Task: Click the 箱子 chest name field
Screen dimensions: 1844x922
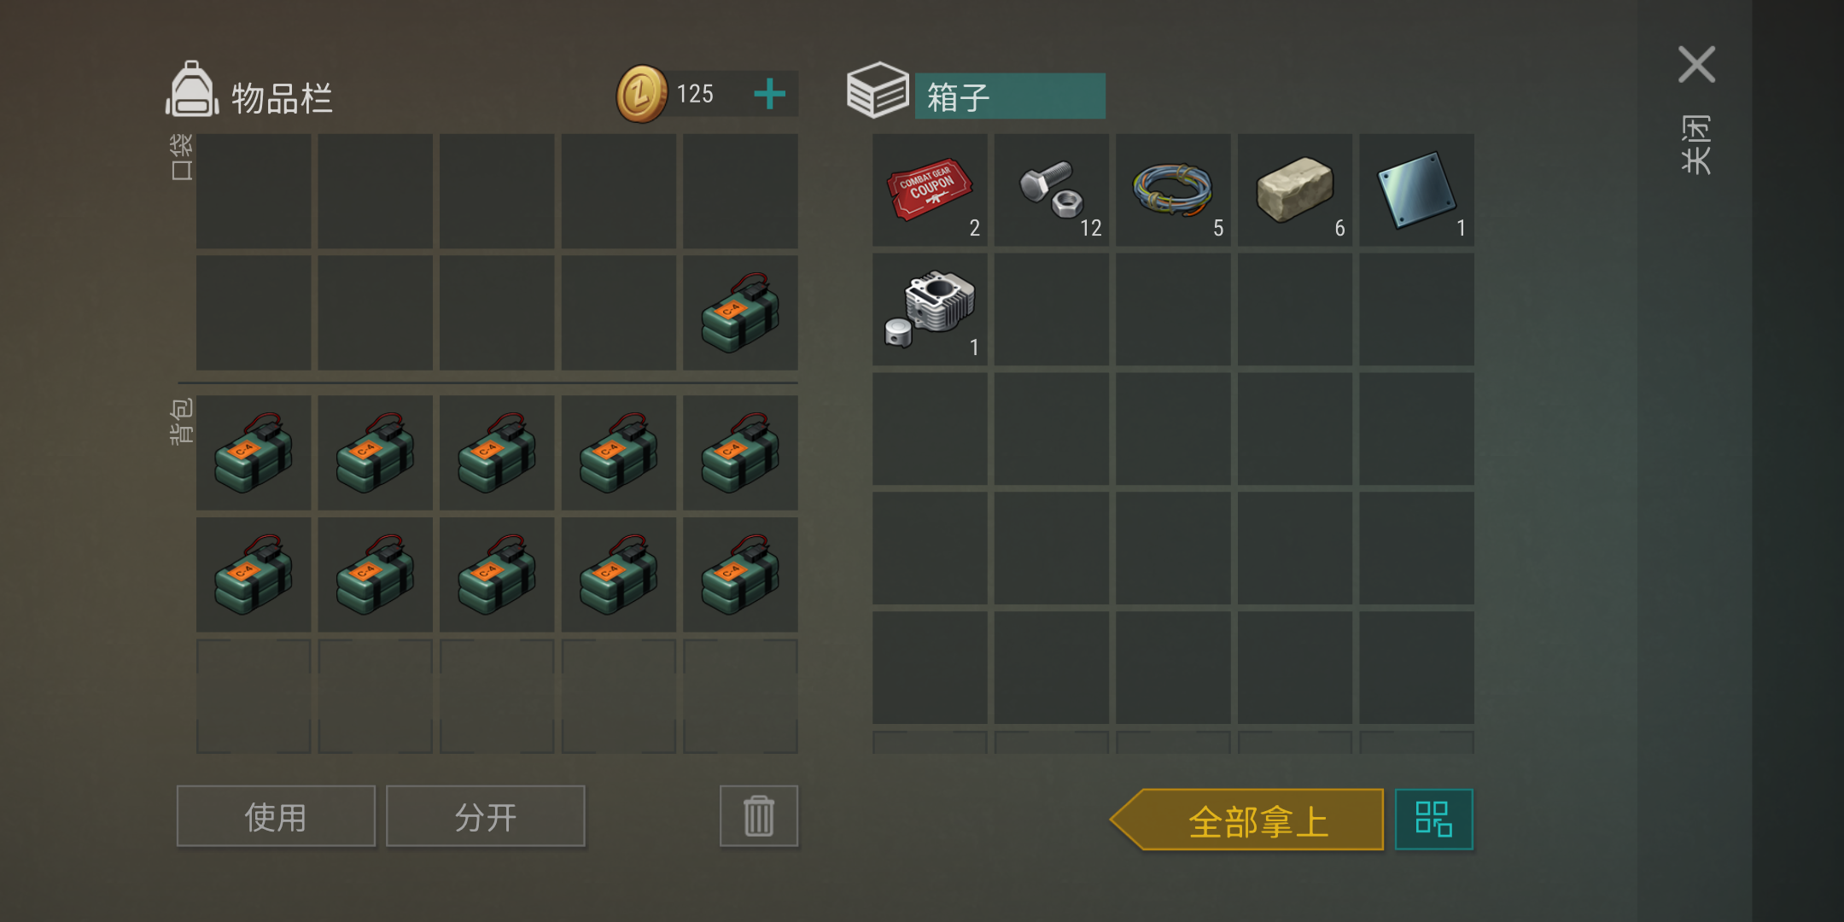Action: click(1010, 96)
